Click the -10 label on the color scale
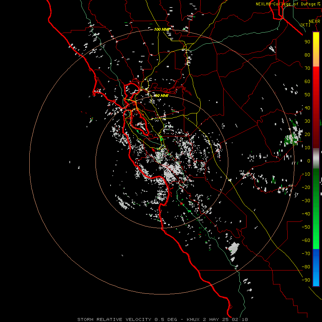322x322 pixels. pos(306,174)
